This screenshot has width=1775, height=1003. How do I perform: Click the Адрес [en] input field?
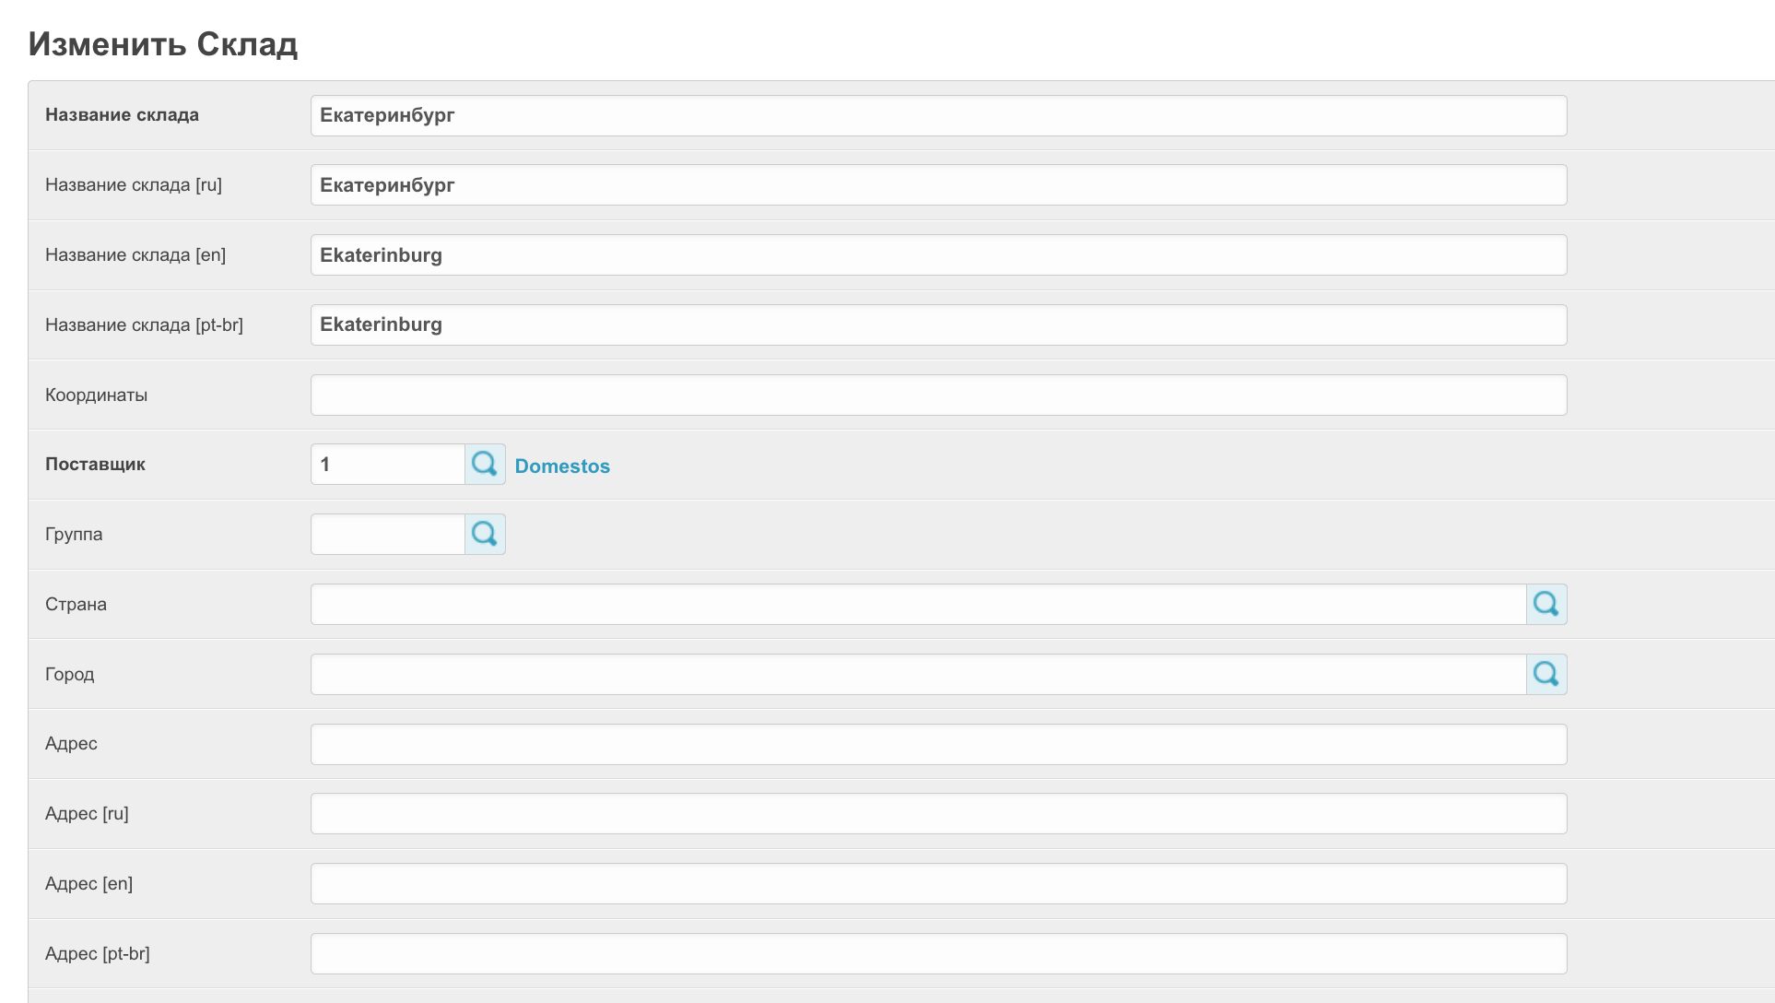click(938, 884)
